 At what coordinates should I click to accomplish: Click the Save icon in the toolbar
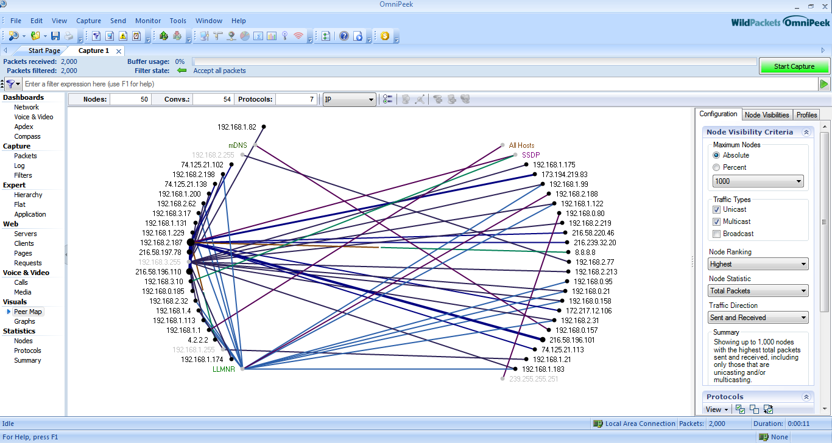[55, 36]
